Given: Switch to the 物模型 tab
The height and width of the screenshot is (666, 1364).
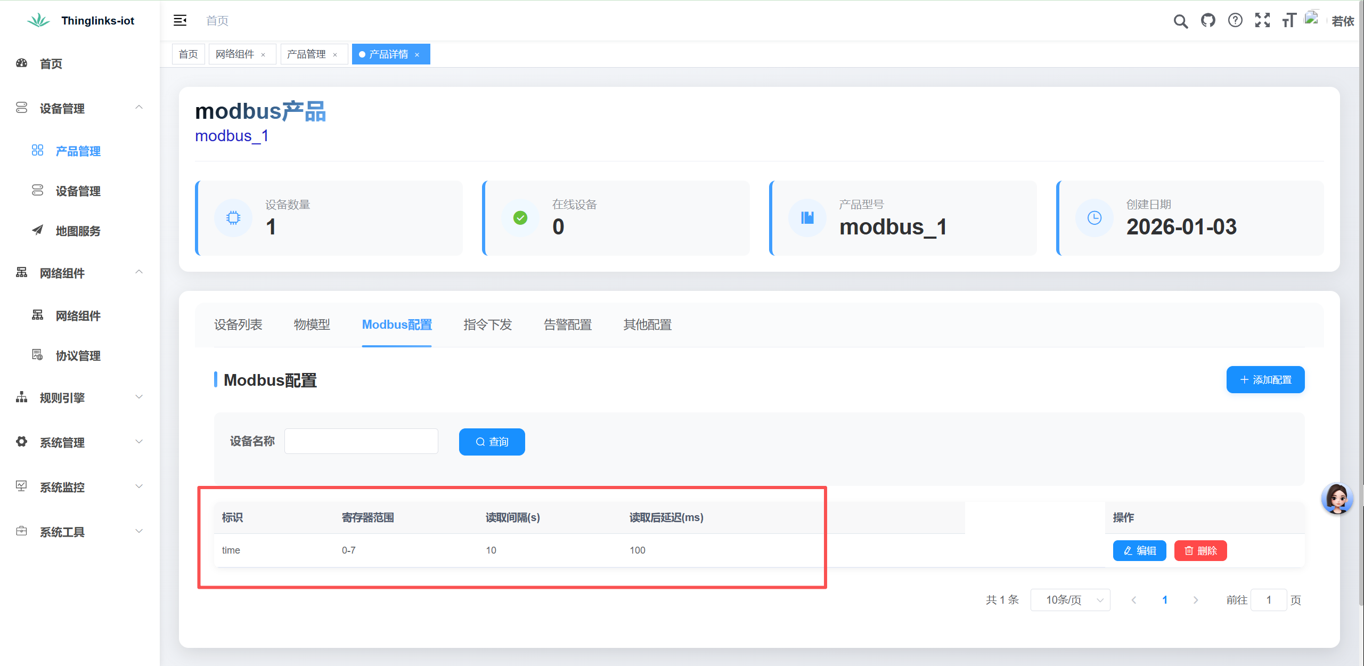Looking at the screenshot, I should click(312, 324).
